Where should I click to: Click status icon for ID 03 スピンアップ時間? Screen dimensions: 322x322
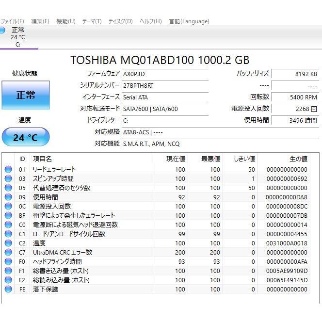point(8,178)
